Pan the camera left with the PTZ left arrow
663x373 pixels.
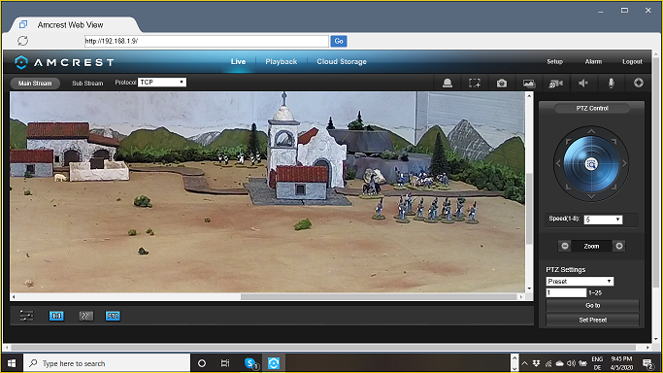click(558, 163)
